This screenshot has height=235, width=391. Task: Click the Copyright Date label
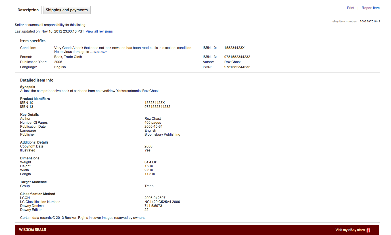[32, 146]
